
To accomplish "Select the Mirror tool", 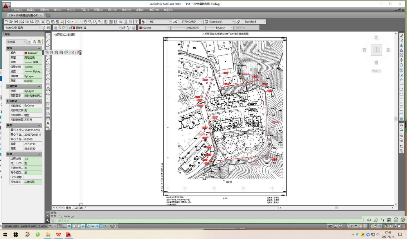I will coord(402,45).
